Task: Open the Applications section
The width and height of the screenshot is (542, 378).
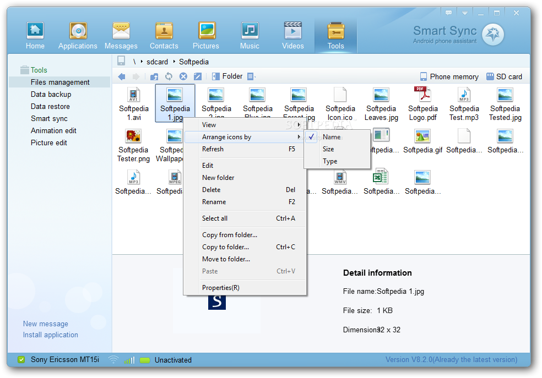Action: pos(78,36)
